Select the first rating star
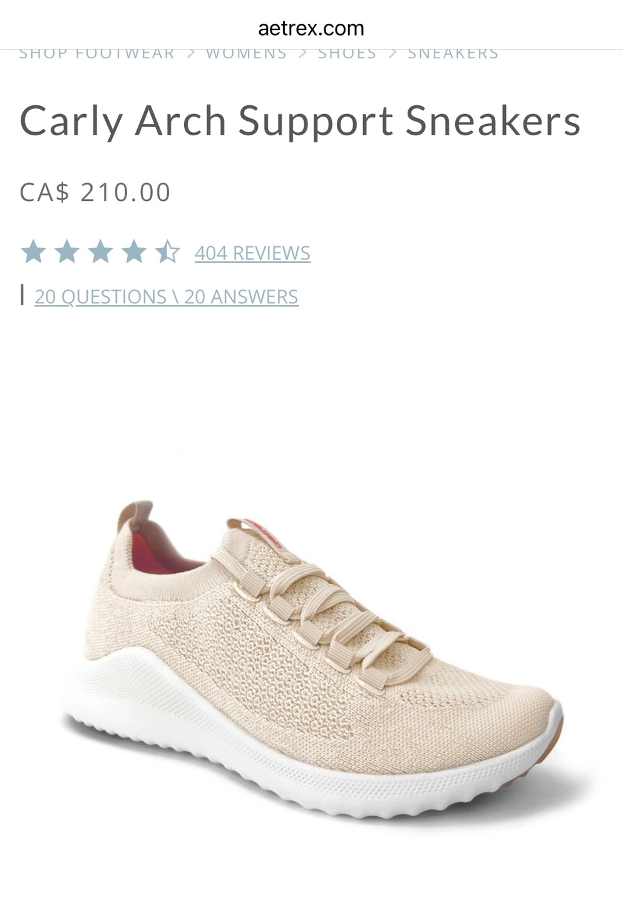Screen dimensions: 623x902 click(x=33, y=252)
